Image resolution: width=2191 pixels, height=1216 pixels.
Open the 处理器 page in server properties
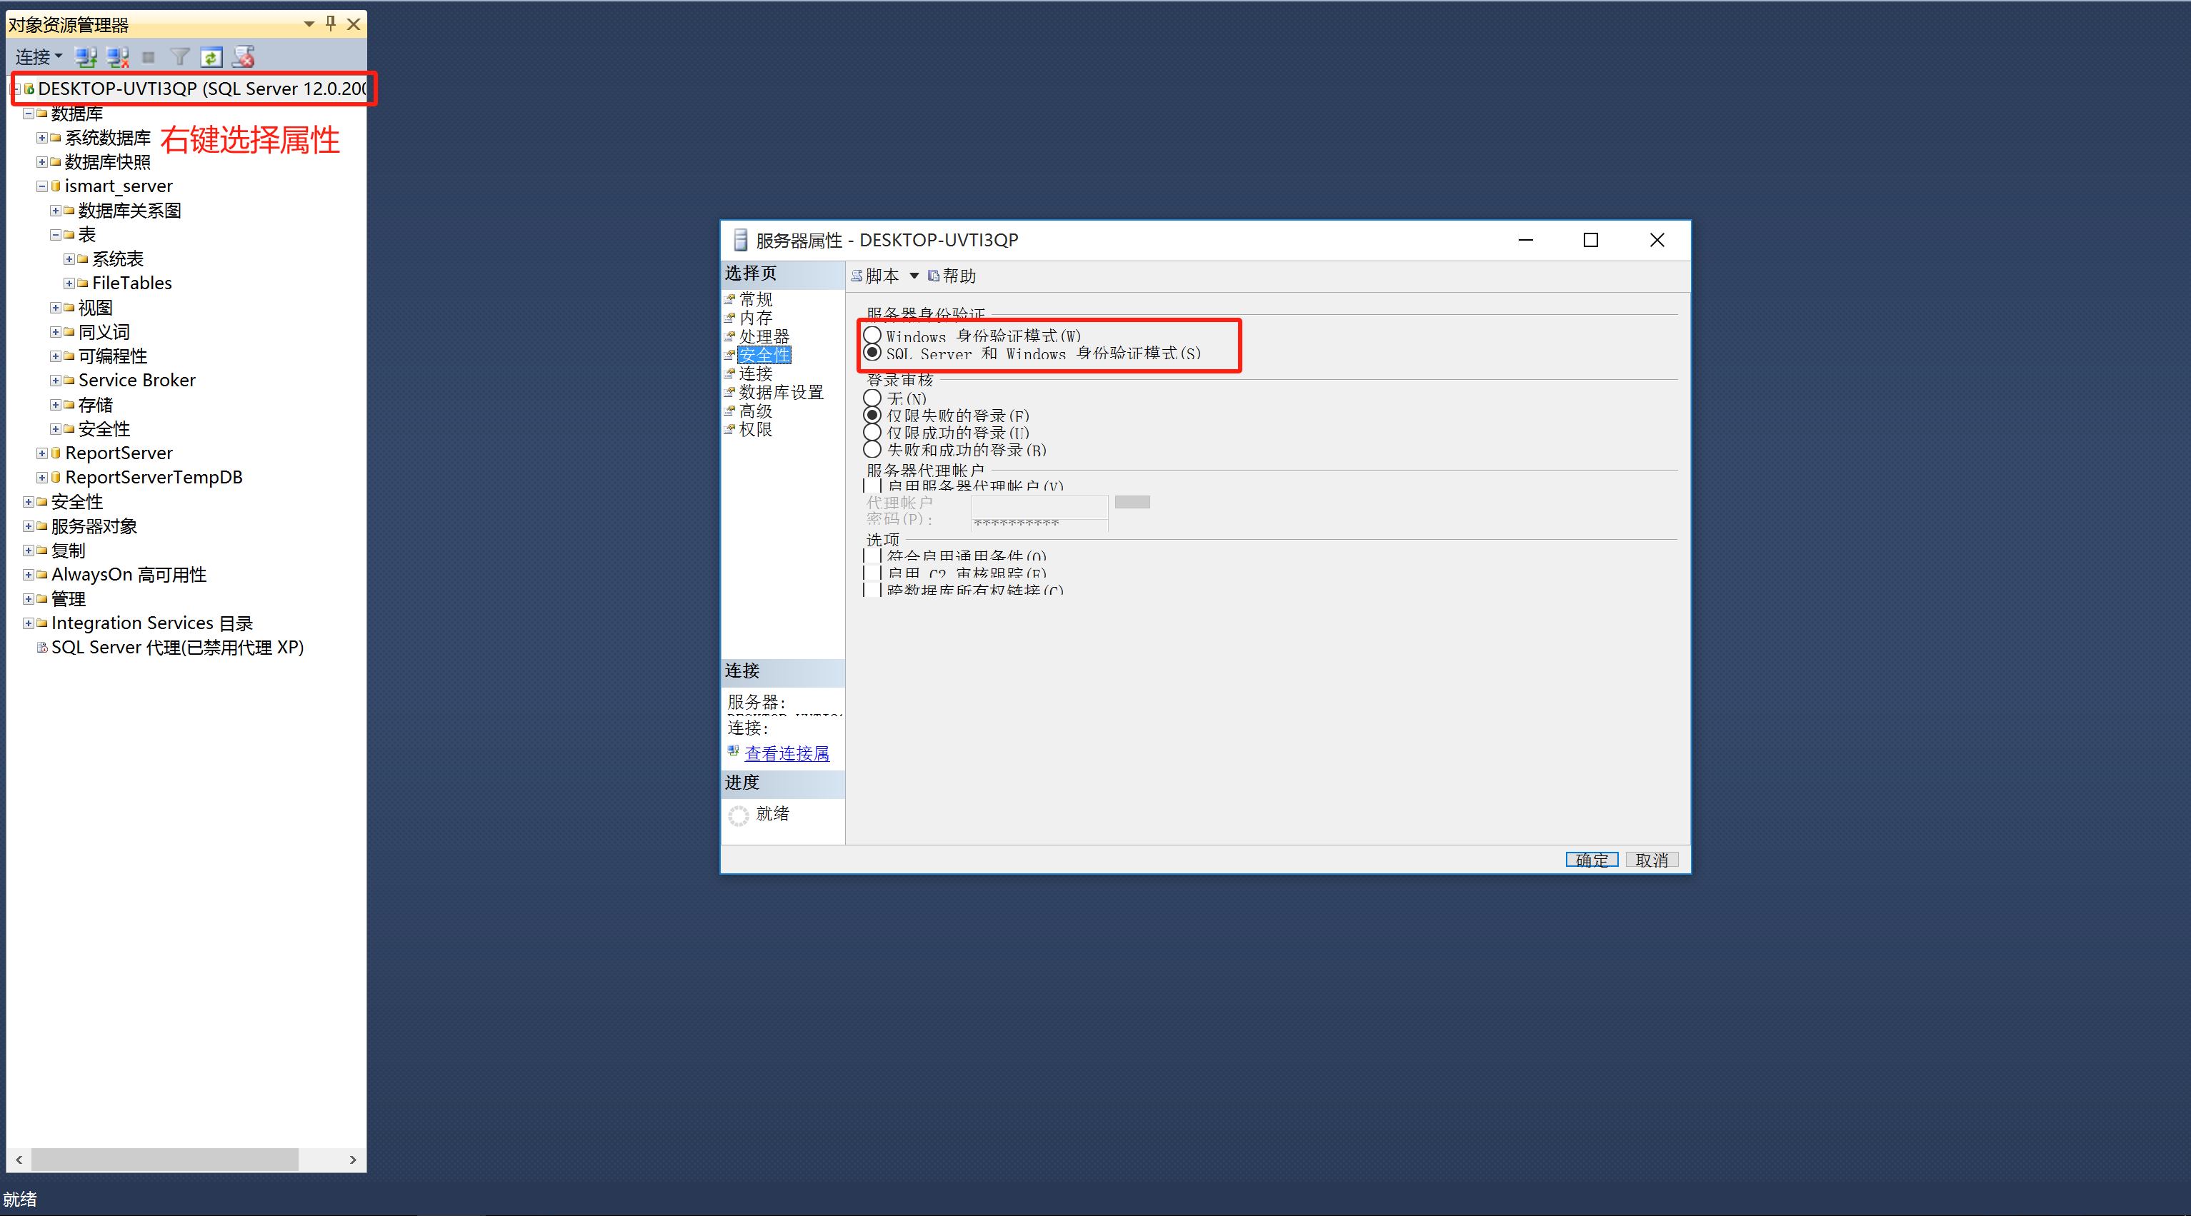click(x=764, y=337)
